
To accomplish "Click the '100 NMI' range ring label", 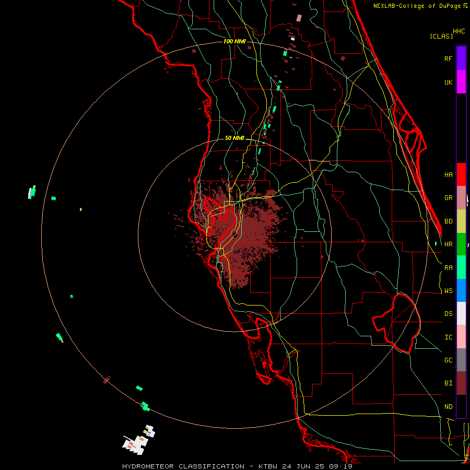I will 234,41.
